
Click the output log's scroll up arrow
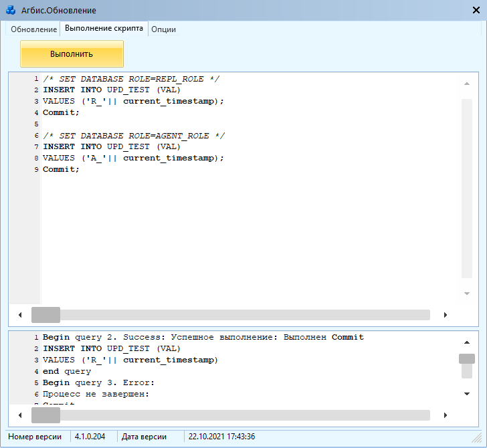[x=467, y=342]
